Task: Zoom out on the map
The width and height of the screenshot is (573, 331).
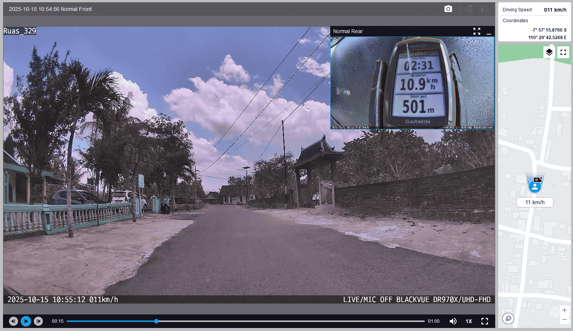Action: pos(564,320)
